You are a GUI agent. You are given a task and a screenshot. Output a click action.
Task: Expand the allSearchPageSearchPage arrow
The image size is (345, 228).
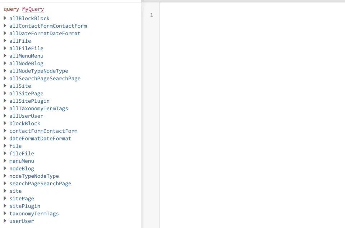5,78
